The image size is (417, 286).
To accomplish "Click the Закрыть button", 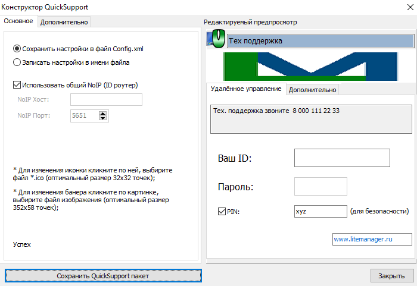I will pyautogui.click(x=392, y=276).
